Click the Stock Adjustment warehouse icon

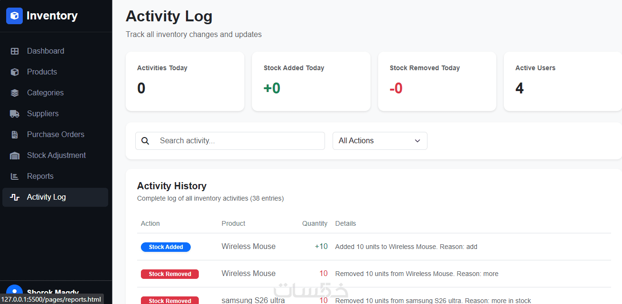pos(15,156)
